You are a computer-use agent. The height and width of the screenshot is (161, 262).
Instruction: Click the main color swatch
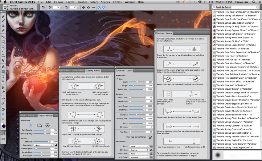[x=4, y=126]
